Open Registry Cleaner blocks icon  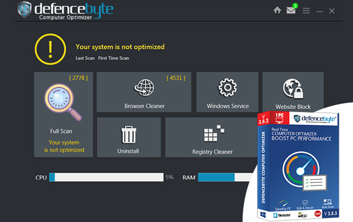coord(214,133)
